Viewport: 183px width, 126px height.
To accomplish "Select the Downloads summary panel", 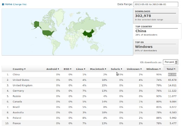I will [x=156, y=16].
